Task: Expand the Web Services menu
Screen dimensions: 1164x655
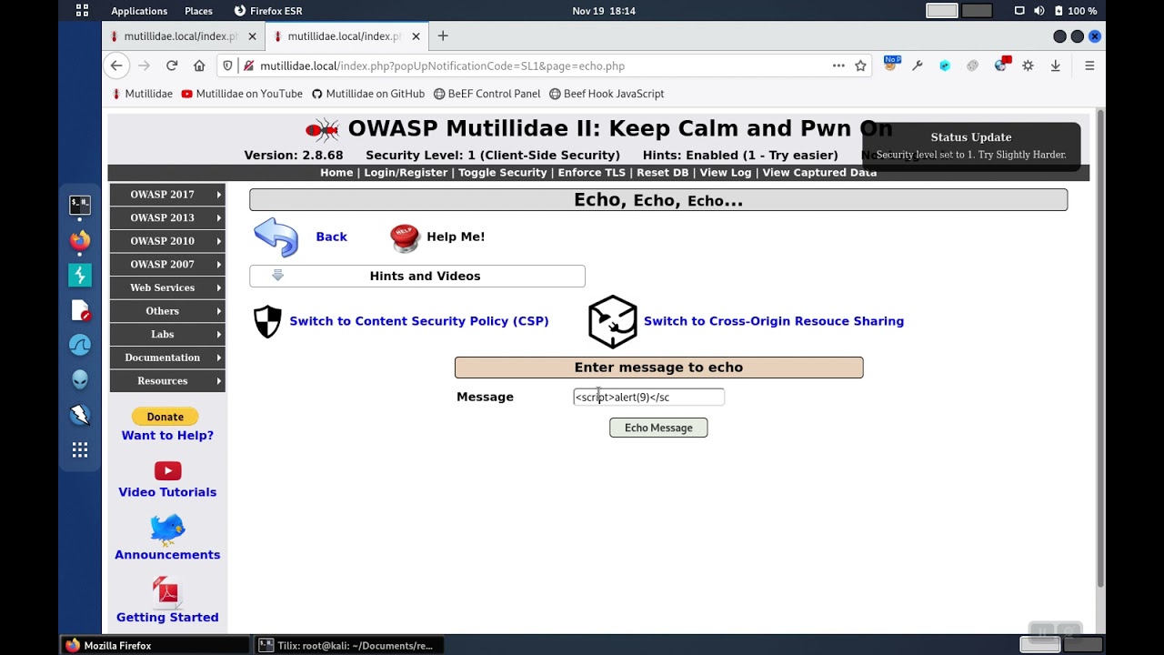Action: 167,287
